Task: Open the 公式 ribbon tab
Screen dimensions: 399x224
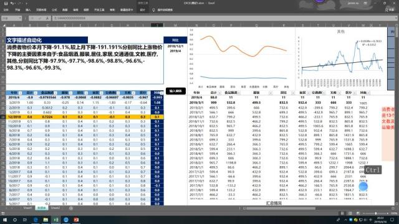Action: click(54, 10)
